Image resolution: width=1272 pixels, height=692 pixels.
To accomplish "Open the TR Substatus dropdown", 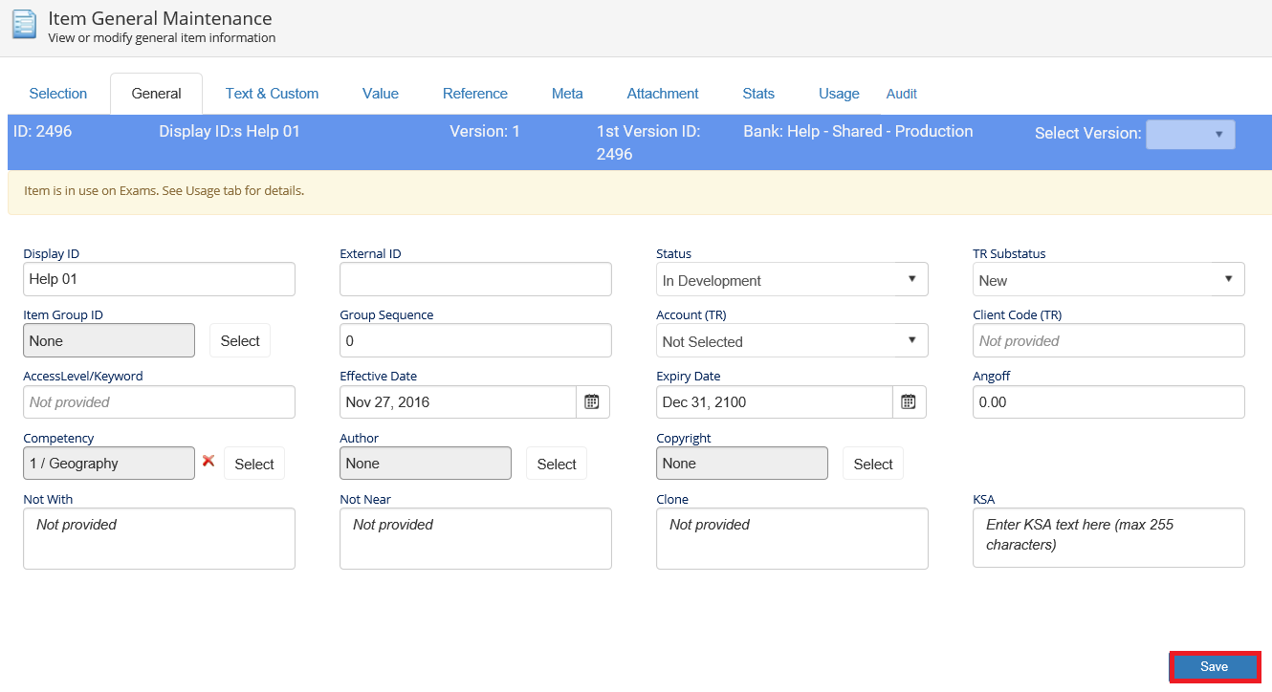I will [x=1108, y=280].
